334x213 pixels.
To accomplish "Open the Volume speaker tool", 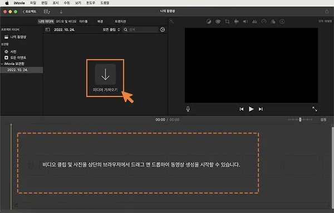I will tap(245, 22).
